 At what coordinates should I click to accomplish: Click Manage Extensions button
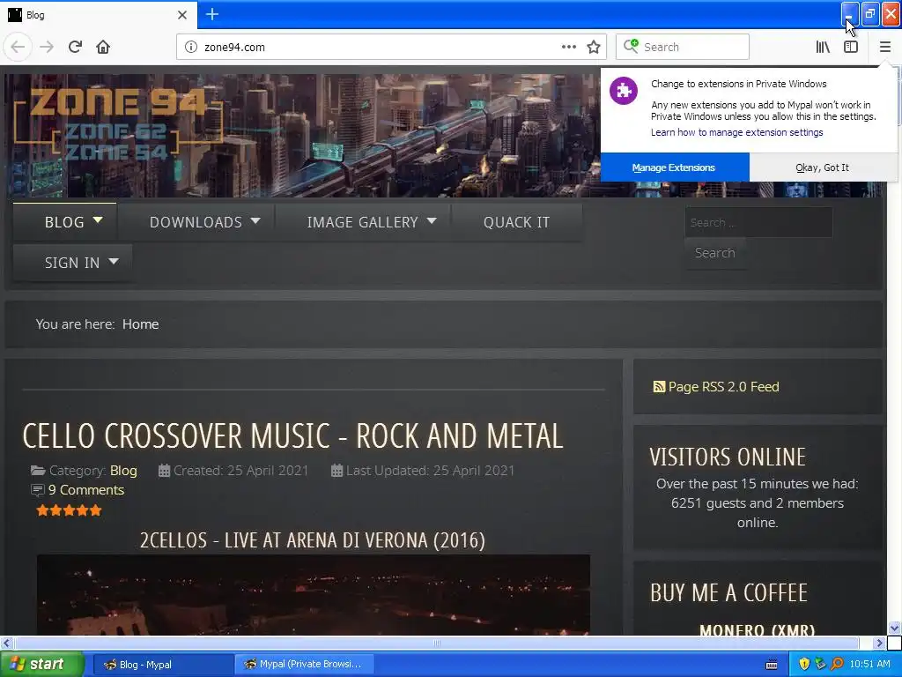674,167
